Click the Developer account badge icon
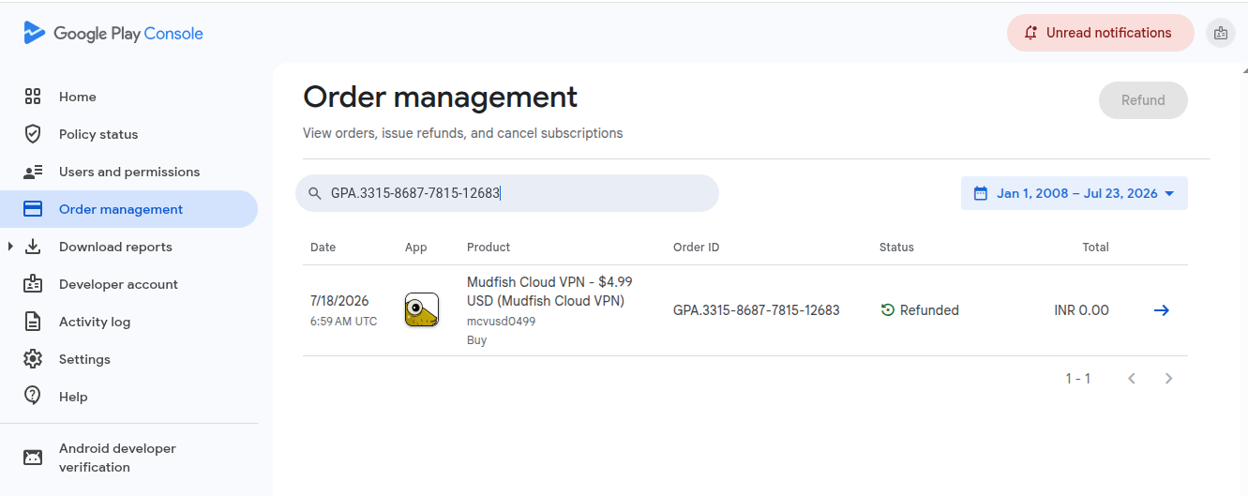This screenshot has width=1248, height=496. click(x=33, y=284)
